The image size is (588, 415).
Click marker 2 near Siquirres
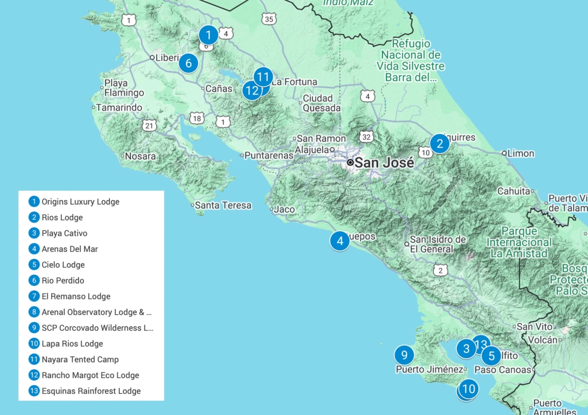[440, 143]
